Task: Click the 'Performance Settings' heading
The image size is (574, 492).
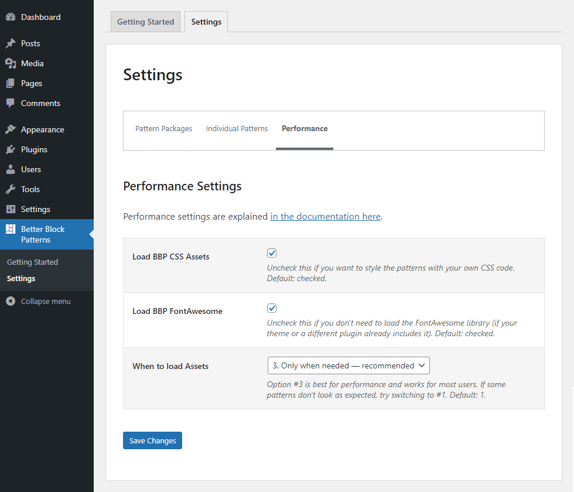Action: [x=182, y=186]
